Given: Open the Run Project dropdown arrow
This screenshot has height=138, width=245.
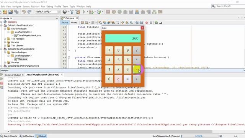Looking at the screenshot, I should 87,12.
